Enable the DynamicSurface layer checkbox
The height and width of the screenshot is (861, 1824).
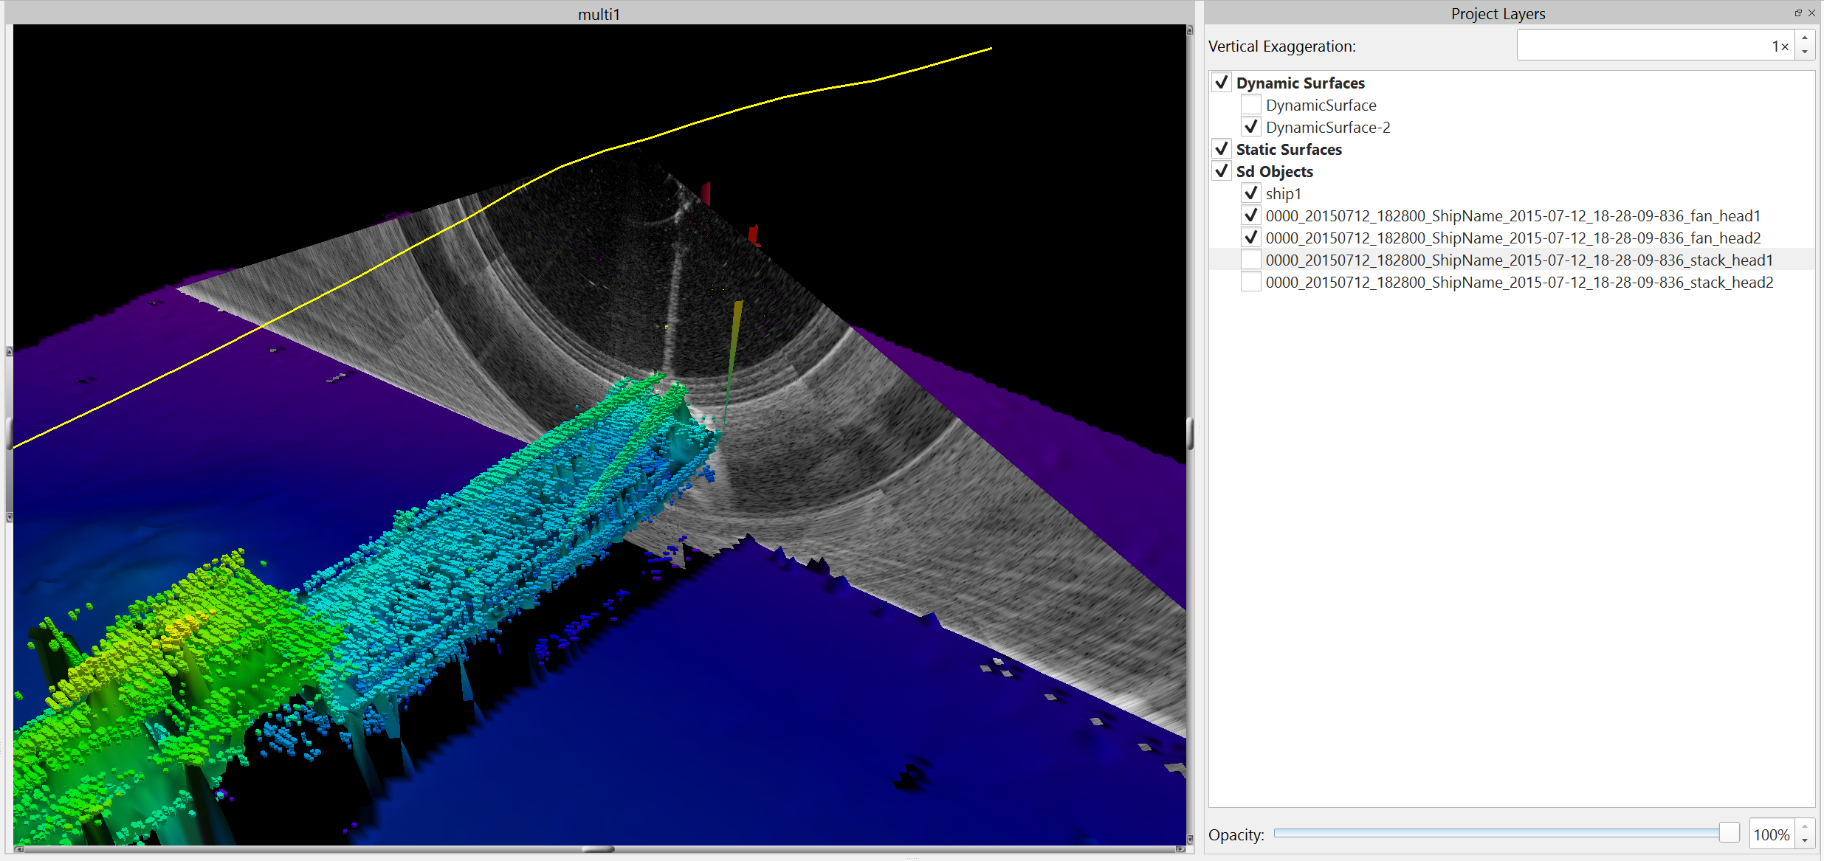pos(1250,105)
